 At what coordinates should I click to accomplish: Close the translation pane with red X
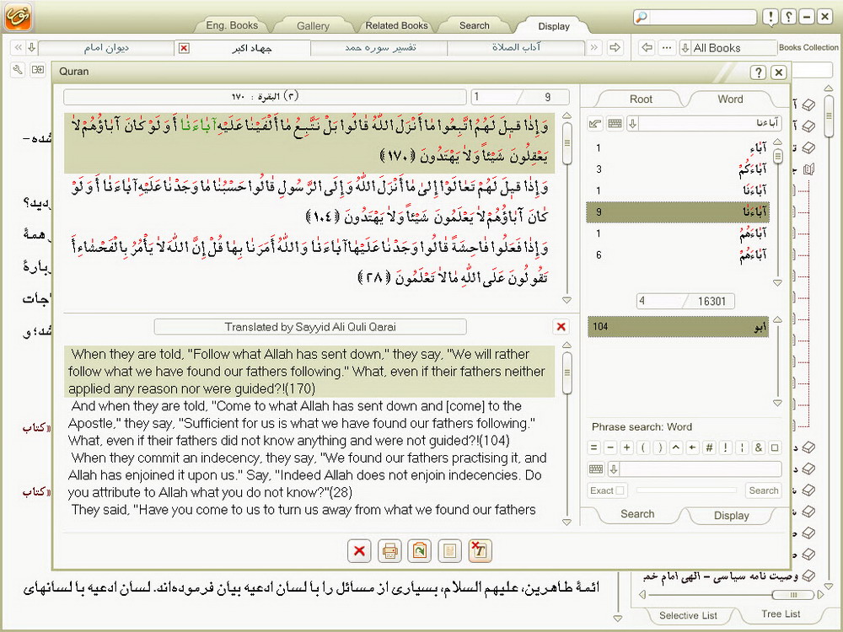[x=561, y=327]
